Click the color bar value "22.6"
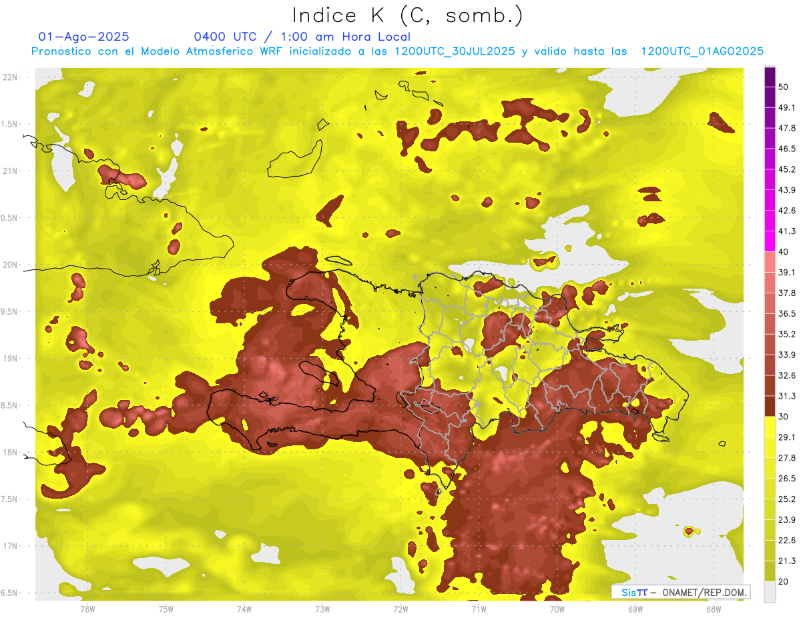Screen dimensions: 801x618 point(786,541)
